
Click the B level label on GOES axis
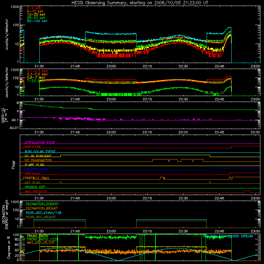pos(18,103)
